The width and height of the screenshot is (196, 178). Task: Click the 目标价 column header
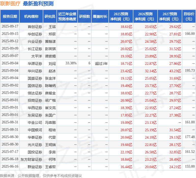click(x=189, y=17)
